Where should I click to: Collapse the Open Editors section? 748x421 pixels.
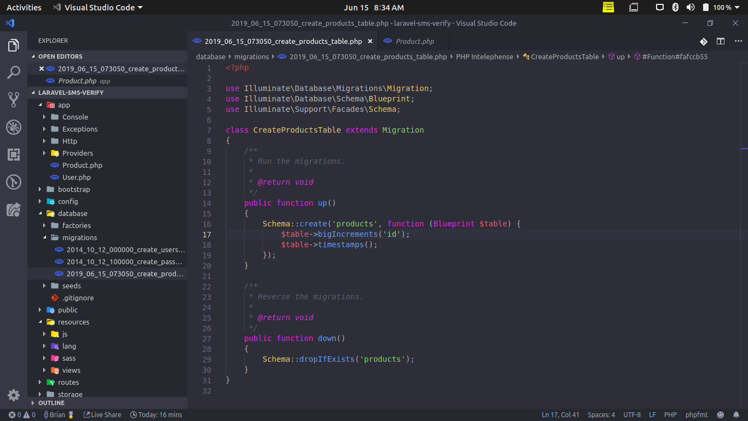[107, 56]
